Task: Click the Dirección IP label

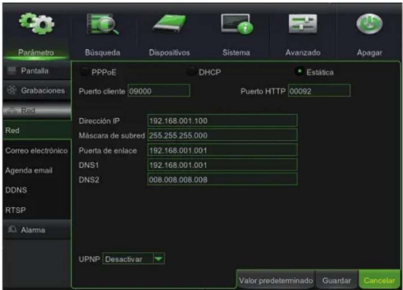Action: [x=99, y=121]
